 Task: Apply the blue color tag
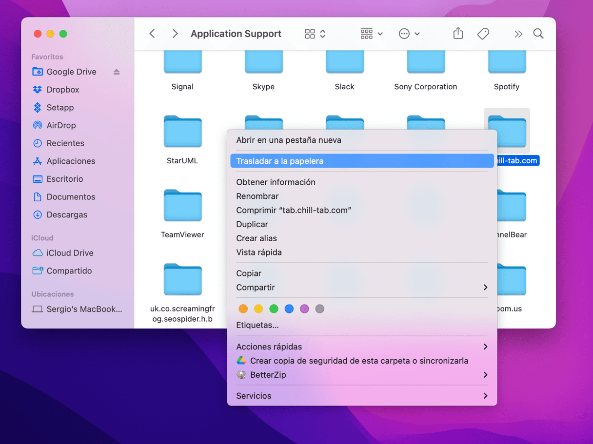point(289,309)
